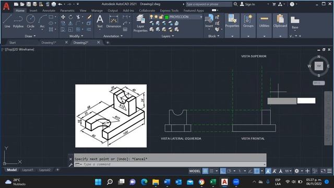334x188 pixels.
Task: Toggle Ortho mode in status bar
Action: pos(223,171)
